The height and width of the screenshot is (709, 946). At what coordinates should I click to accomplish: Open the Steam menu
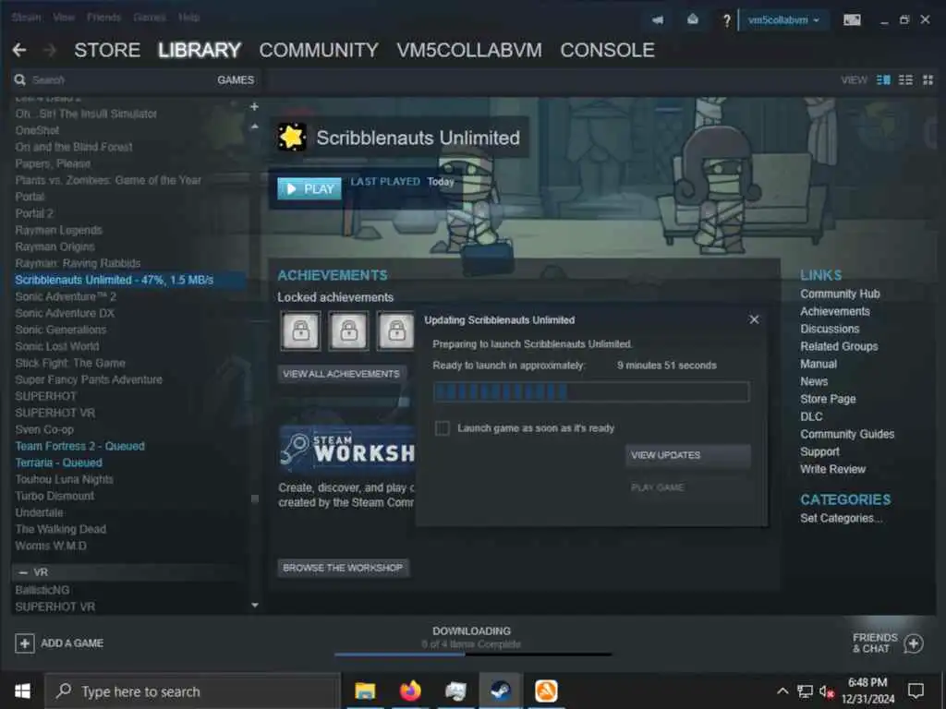click(x=27, y=18)
